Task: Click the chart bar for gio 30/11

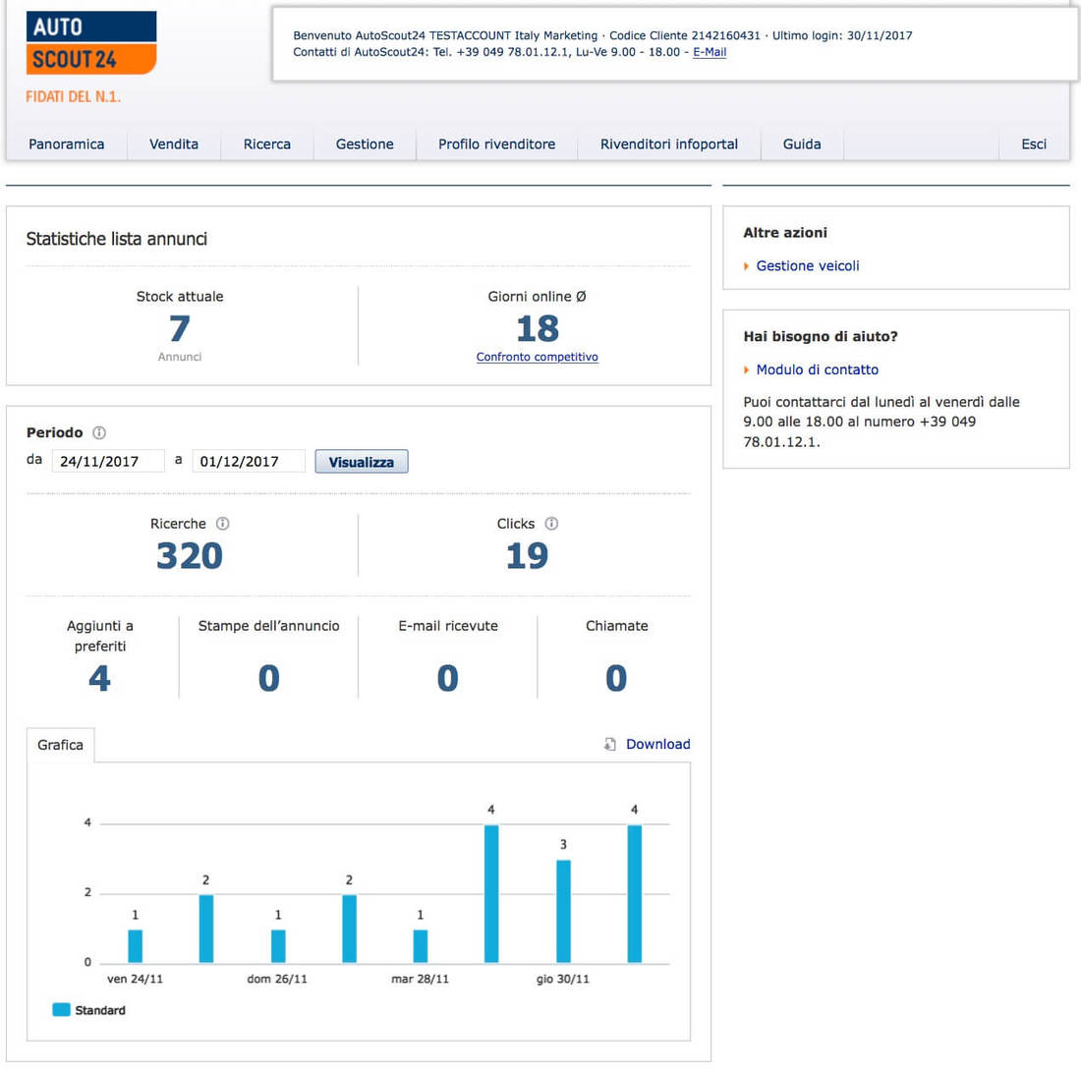Action: point(563,911)
